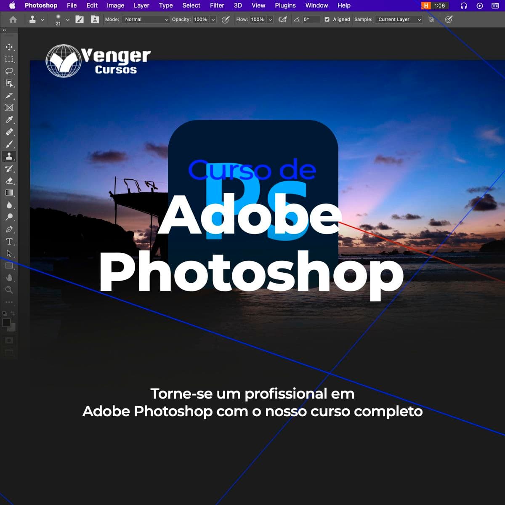
Task: Click the foreground color swatch
Action: [6, 323]
